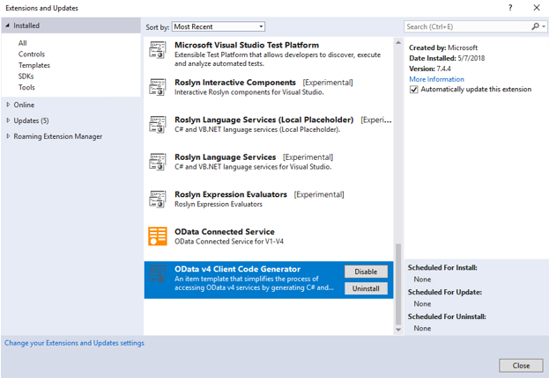Collapse the Installed section arrow

(x=8, y=25)
